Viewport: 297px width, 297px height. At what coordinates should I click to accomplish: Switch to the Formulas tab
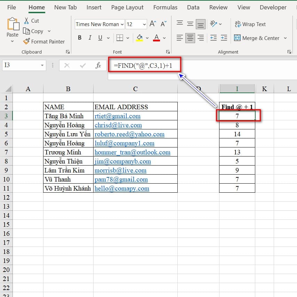tap(165, 7)
